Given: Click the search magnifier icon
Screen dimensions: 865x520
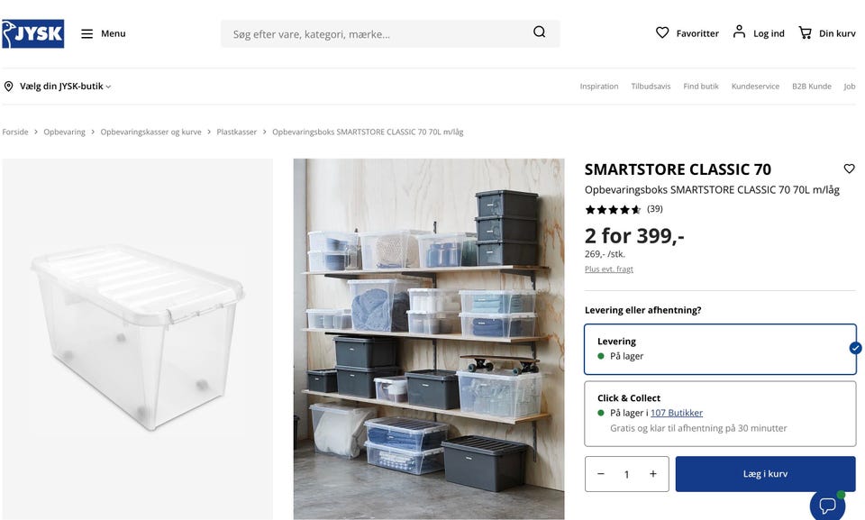Looking at the screenshot, I should coord(539,32).
